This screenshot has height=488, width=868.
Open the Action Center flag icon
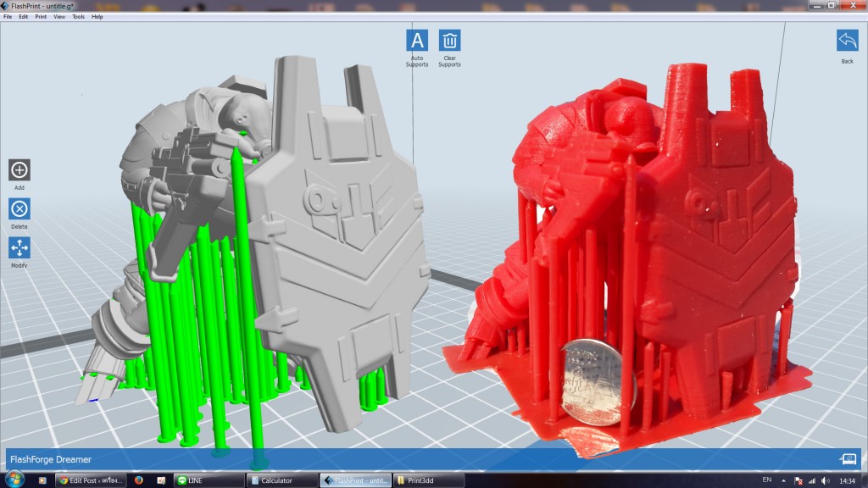798,480
